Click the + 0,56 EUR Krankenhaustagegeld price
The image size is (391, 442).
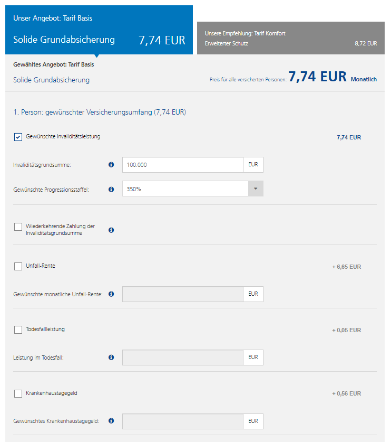click(347, 393)
